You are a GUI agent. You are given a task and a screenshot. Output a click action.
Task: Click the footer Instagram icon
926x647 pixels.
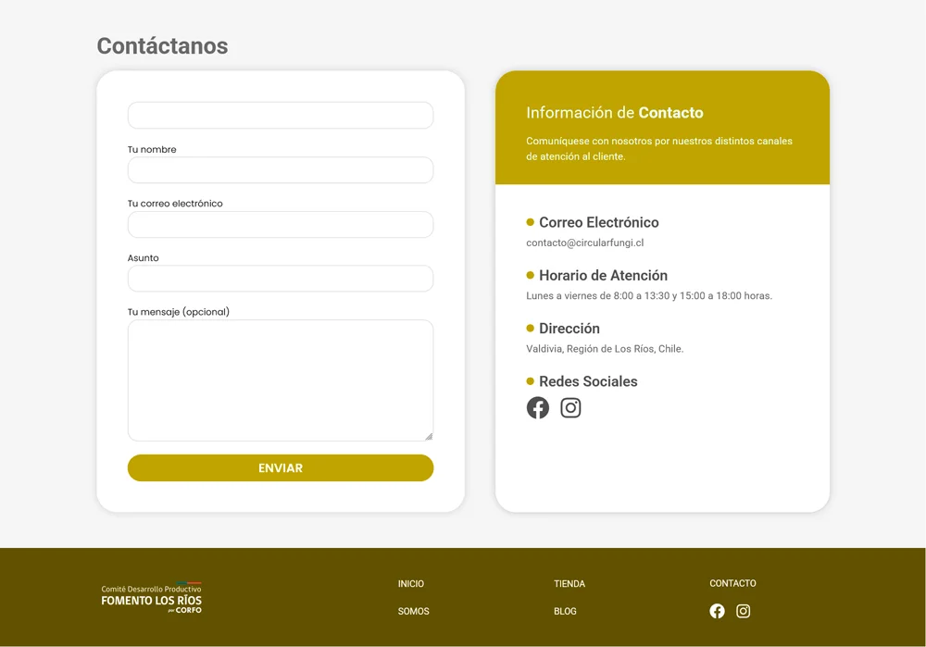click(x=743, y=611)
